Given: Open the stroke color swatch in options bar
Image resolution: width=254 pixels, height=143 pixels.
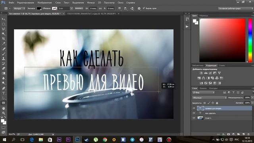Looking at the screenshot, I should [x=54, y=8].
